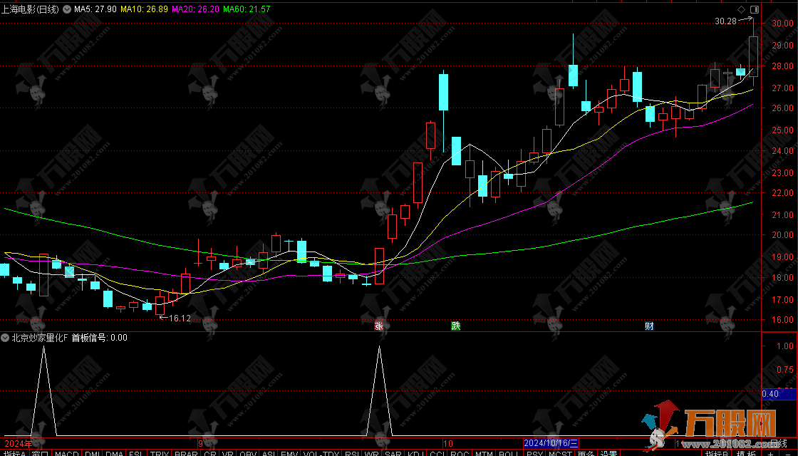Image resolution: width=798 pixels, height=456 pixels.
Task: Click the month 9 marker on time axis
Action: 200,443
